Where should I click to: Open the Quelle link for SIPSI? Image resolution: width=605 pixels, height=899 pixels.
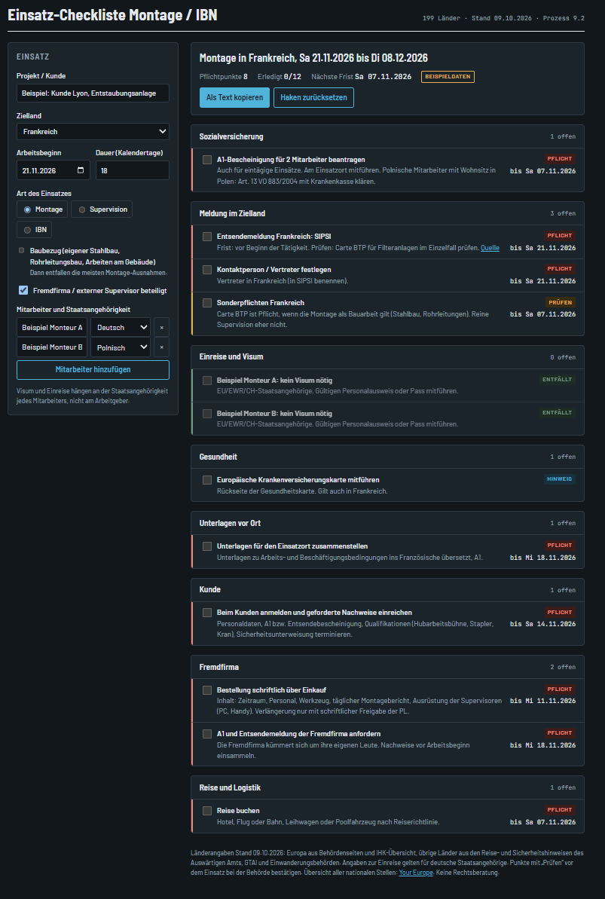click(x=490, y=248)
